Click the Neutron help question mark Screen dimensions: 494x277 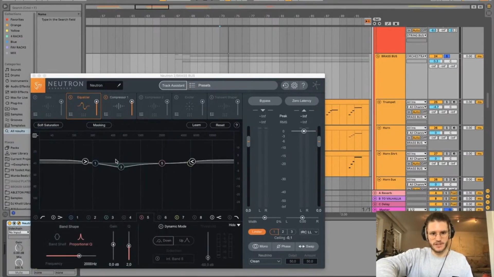(303, 85)
